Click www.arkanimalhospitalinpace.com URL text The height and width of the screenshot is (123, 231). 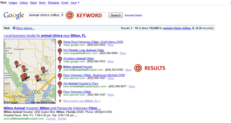pos(85,86)
